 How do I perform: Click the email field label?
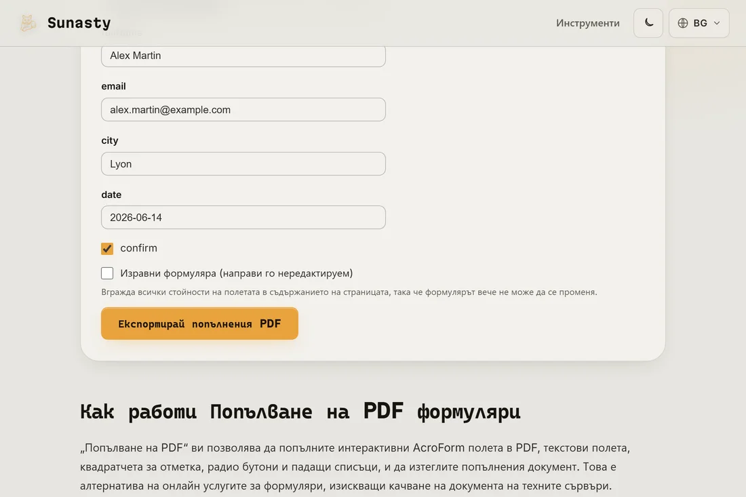pos(113,86)
